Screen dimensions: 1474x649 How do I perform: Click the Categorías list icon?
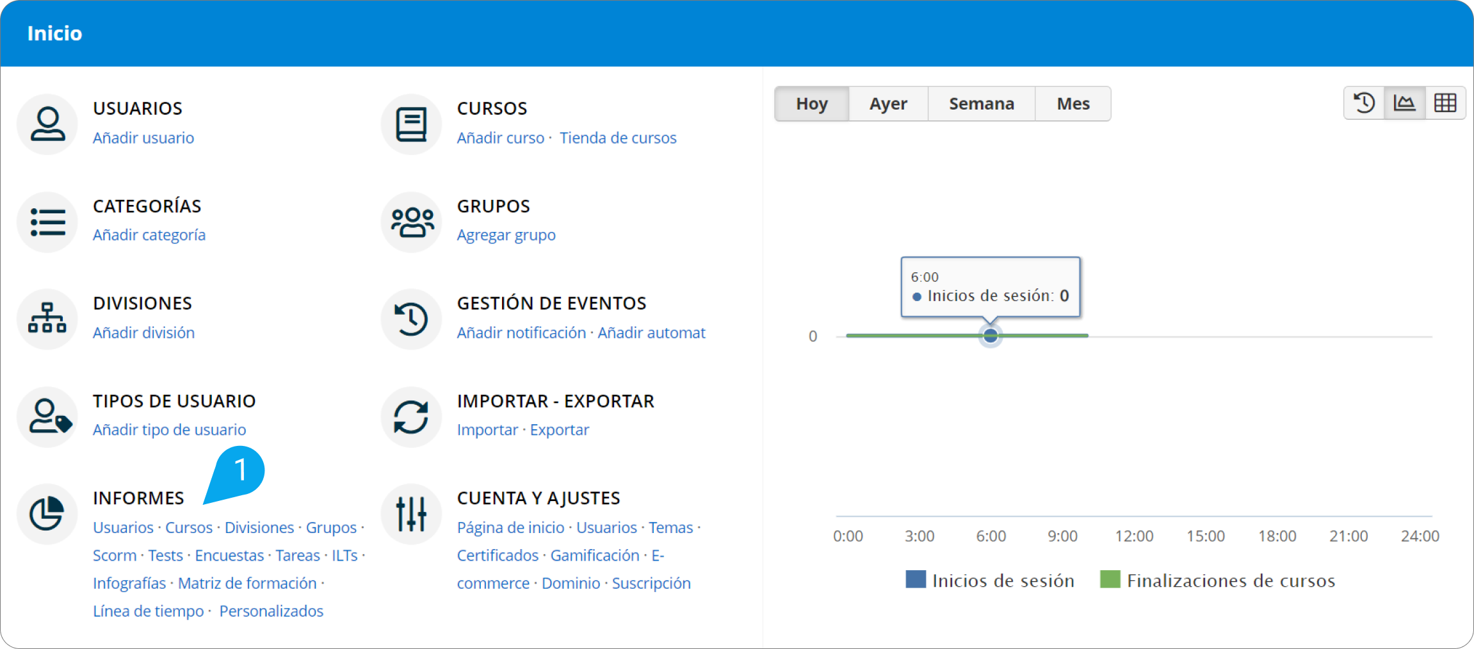47,222
